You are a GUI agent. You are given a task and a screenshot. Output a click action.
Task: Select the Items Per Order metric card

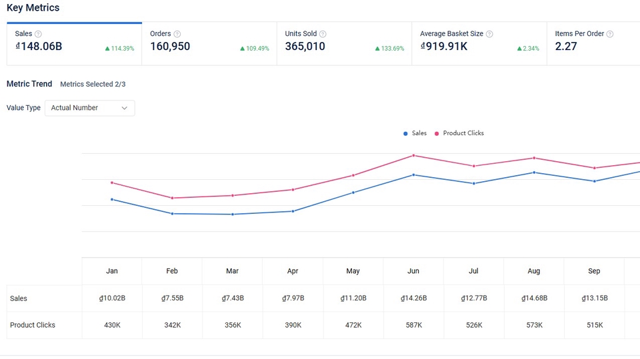[593, 44]
